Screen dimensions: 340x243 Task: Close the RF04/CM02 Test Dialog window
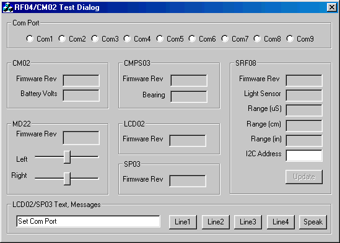click(332, 7)
